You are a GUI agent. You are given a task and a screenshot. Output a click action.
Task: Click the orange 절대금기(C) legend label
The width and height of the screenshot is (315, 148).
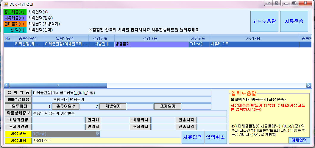pyautogui.click(x=15, y=24)
